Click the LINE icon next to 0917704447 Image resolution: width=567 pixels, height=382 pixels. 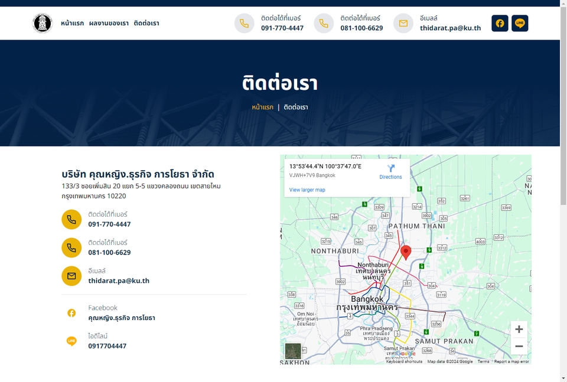[x=71, y=341]
